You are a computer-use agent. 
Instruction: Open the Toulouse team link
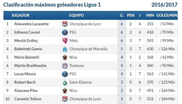pyautogui.click(x=77, y=66)
